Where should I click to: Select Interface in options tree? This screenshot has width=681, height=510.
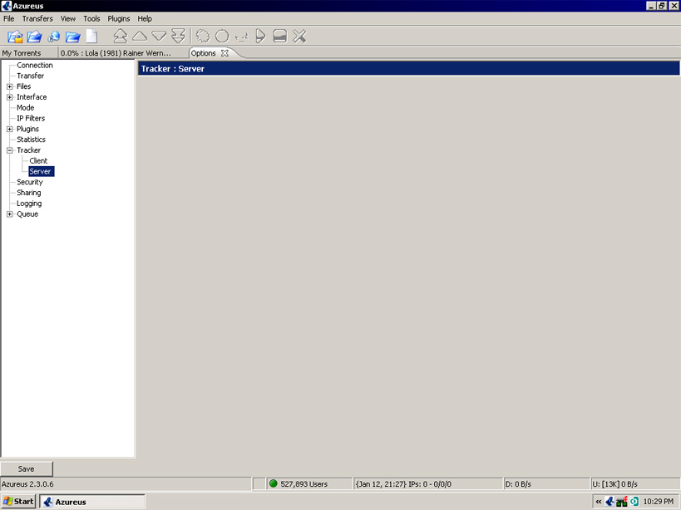32,97
